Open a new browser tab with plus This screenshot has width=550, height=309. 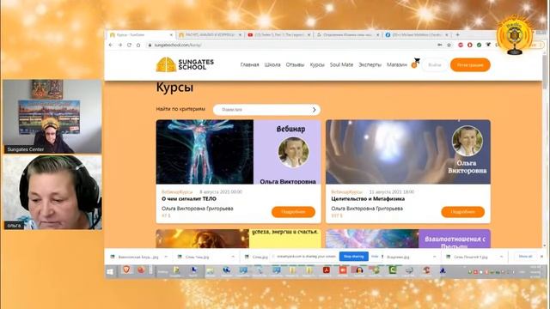click(x=457, y=34)
